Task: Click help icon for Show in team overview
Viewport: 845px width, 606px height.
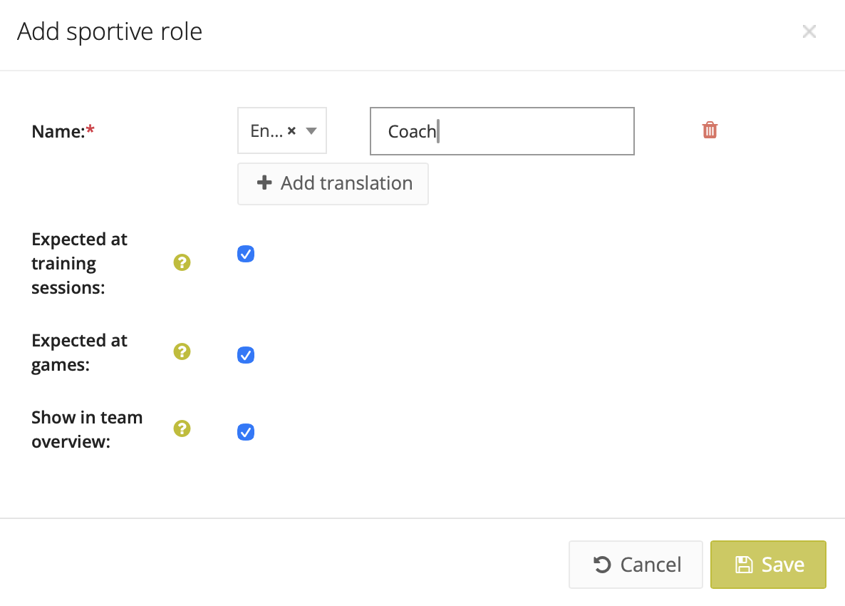Action: point(182,428)
